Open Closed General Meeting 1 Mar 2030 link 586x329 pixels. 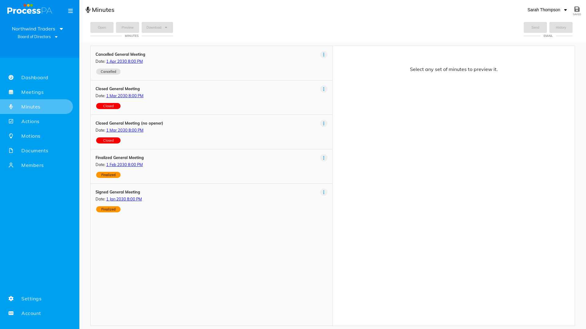[125, 96]
